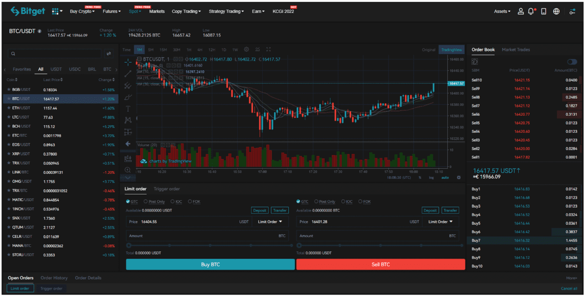This screenshot has height=298, width=586.
Task: Open Buy Crypto dropdown menu
Action: tap(83, 11)
